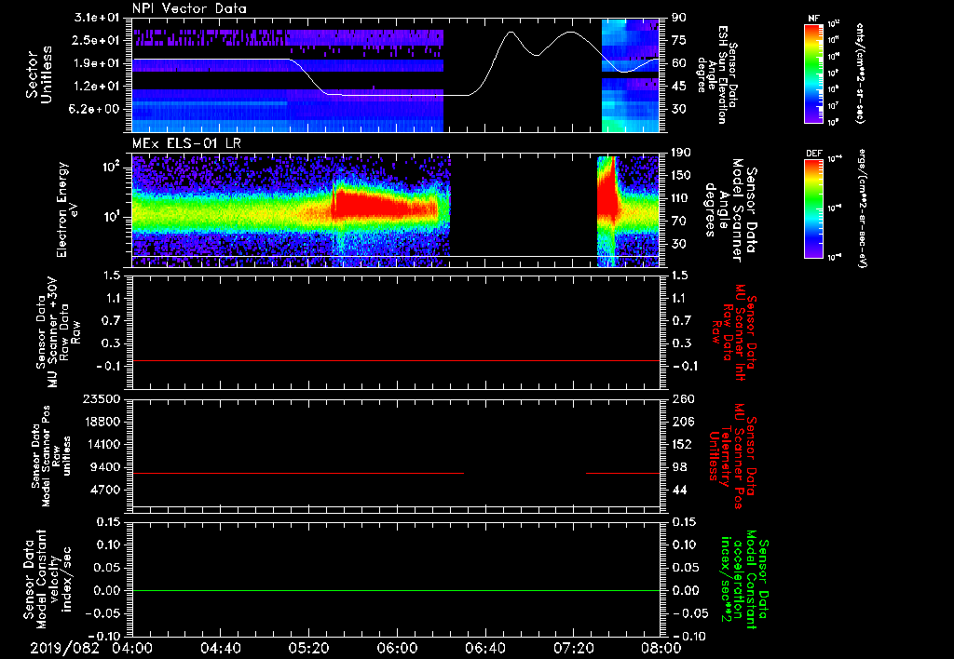954x659 pixels.
Task: Click the 260 telemetry tick label
Action: (x=682, y=398)
